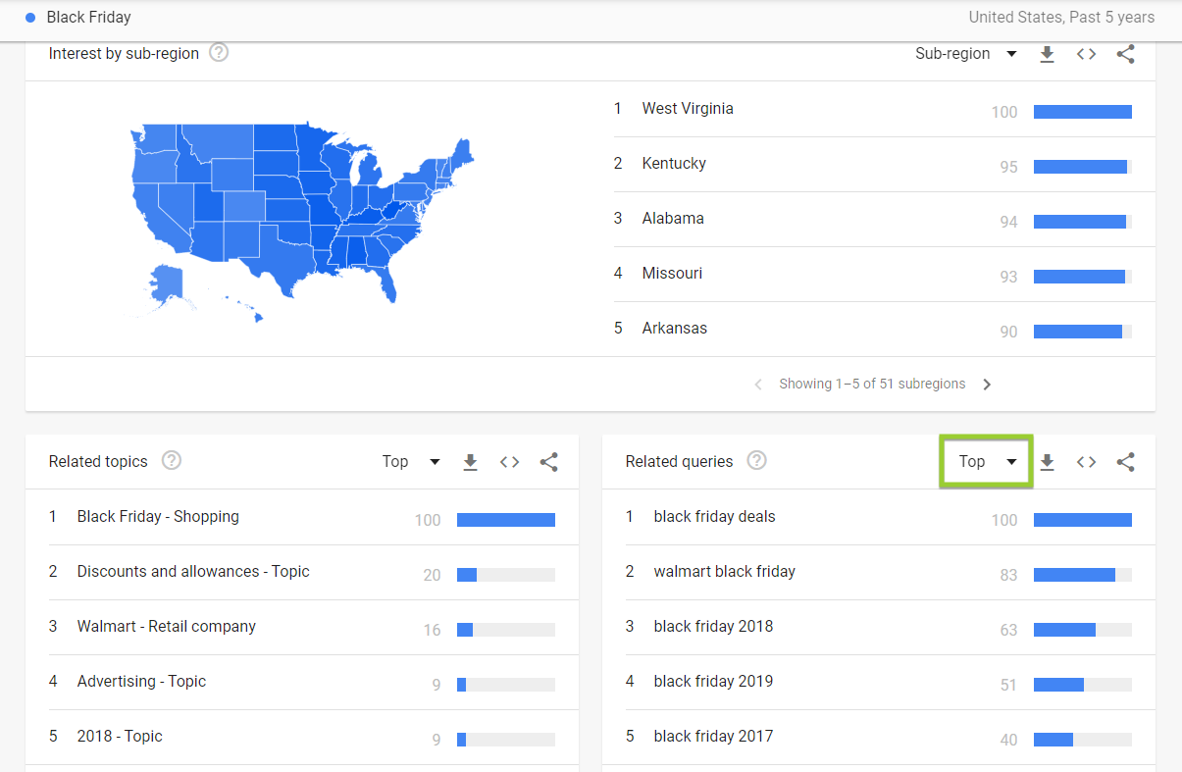The height and width of the screenshot is (772, 1182).
Task: Open the walmart black friday related query
Action: coord(725,571)
